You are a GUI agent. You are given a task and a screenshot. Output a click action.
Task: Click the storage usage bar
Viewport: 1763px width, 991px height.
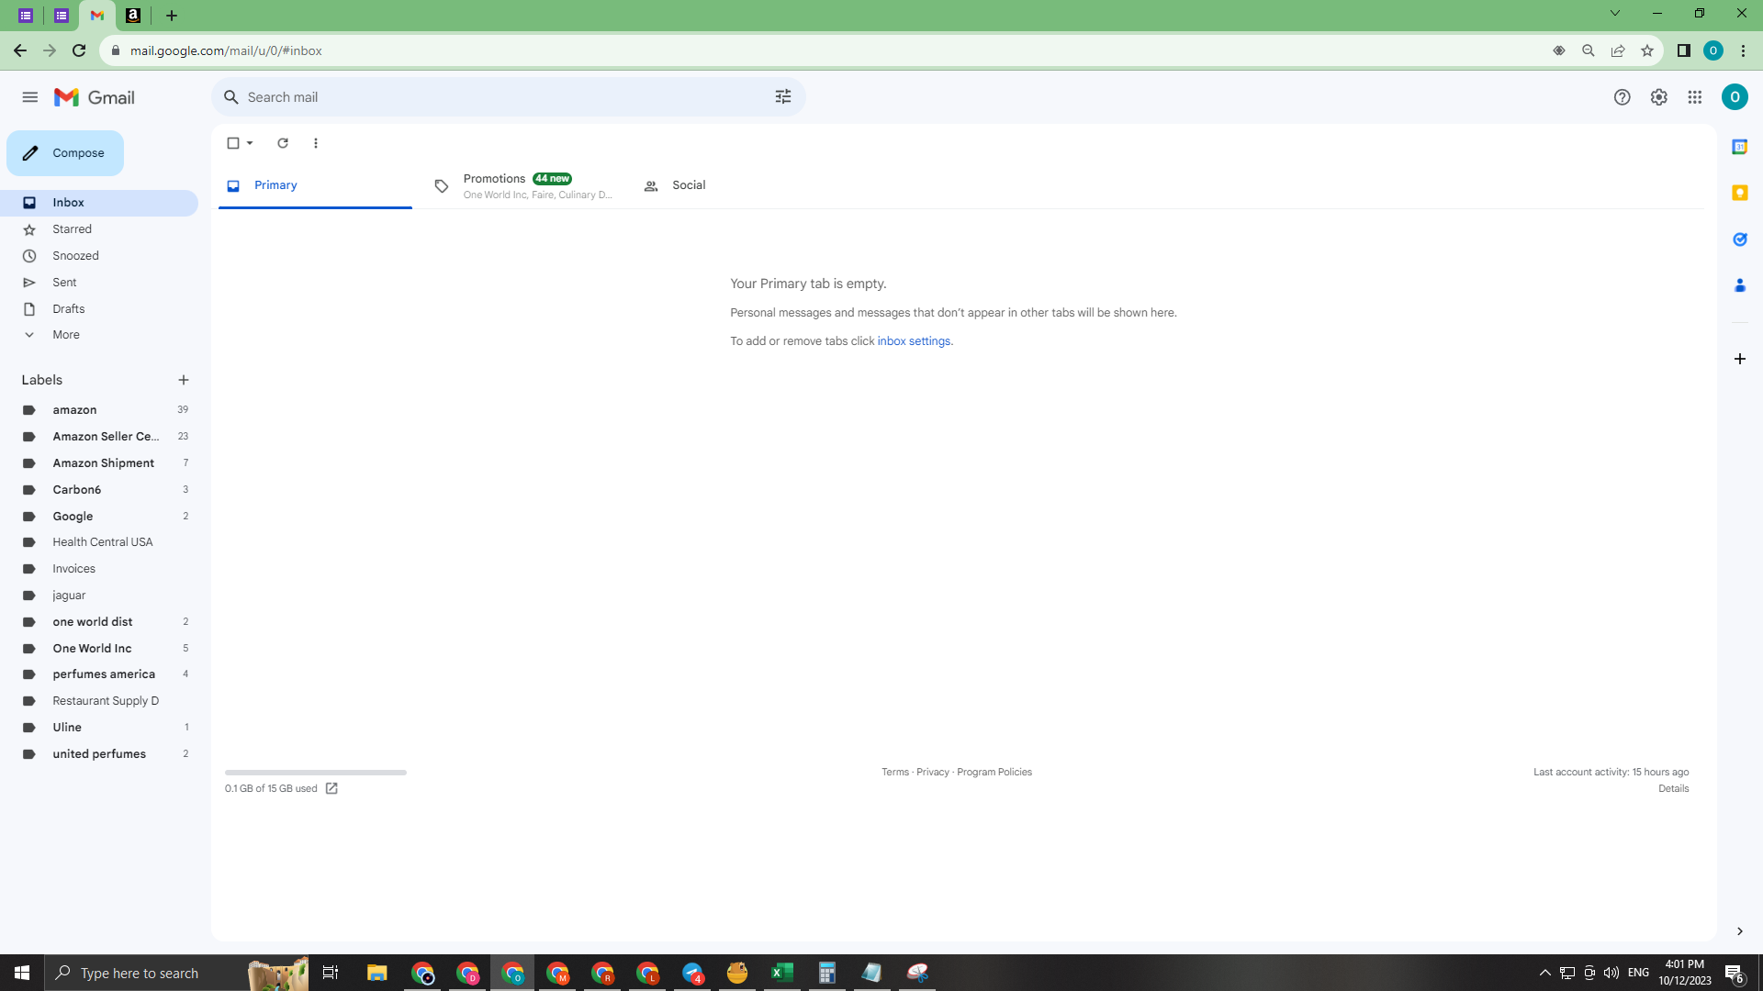(x=316, y=773)
